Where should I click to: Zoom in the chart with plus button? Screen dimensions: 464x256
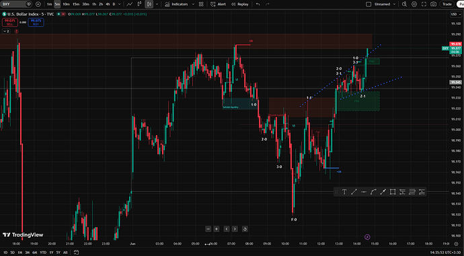(217, 229)
